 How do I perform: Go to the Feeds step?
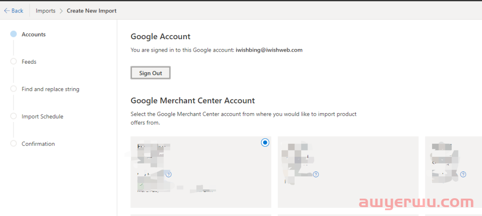(29, 61)
